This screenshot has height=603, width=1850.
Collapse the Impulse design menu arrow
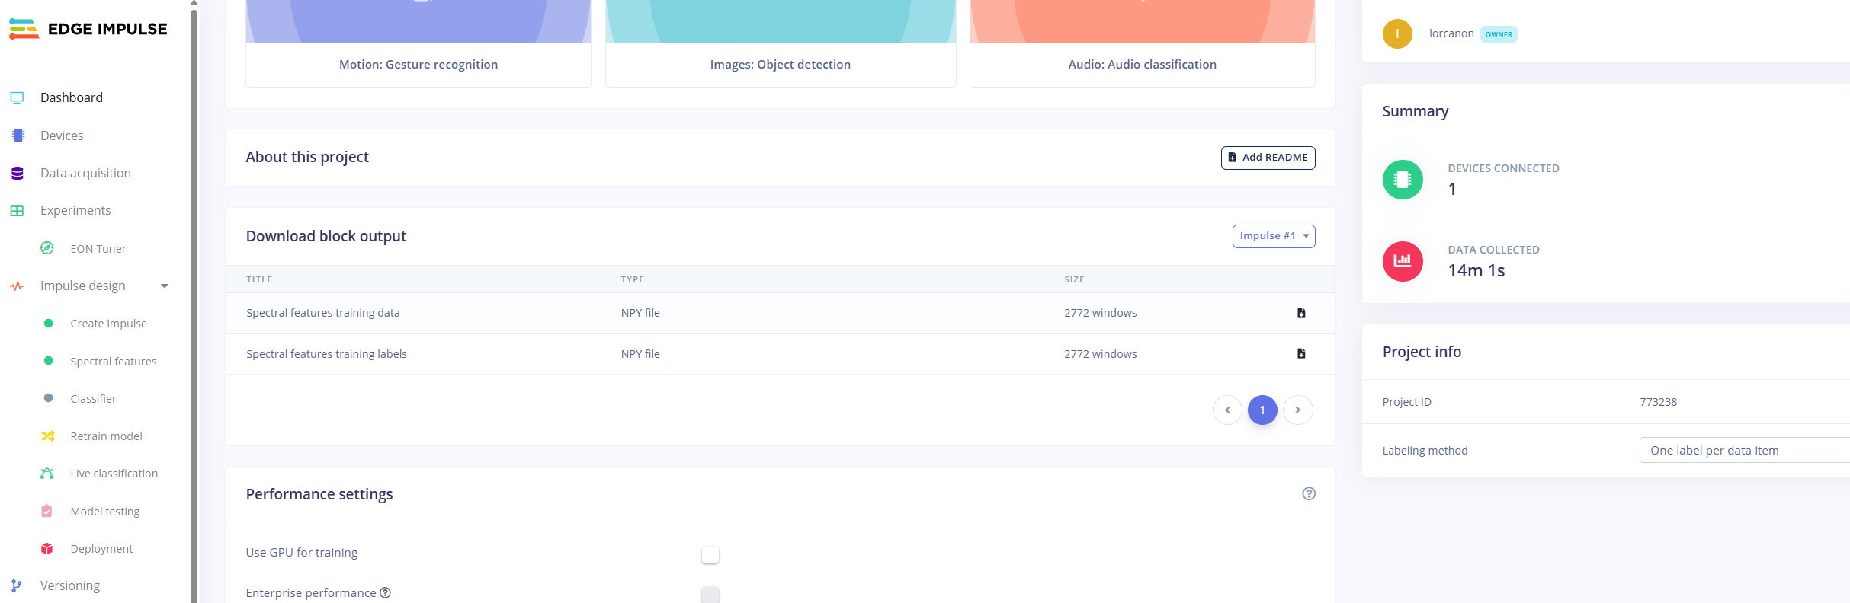click(164, 286)
